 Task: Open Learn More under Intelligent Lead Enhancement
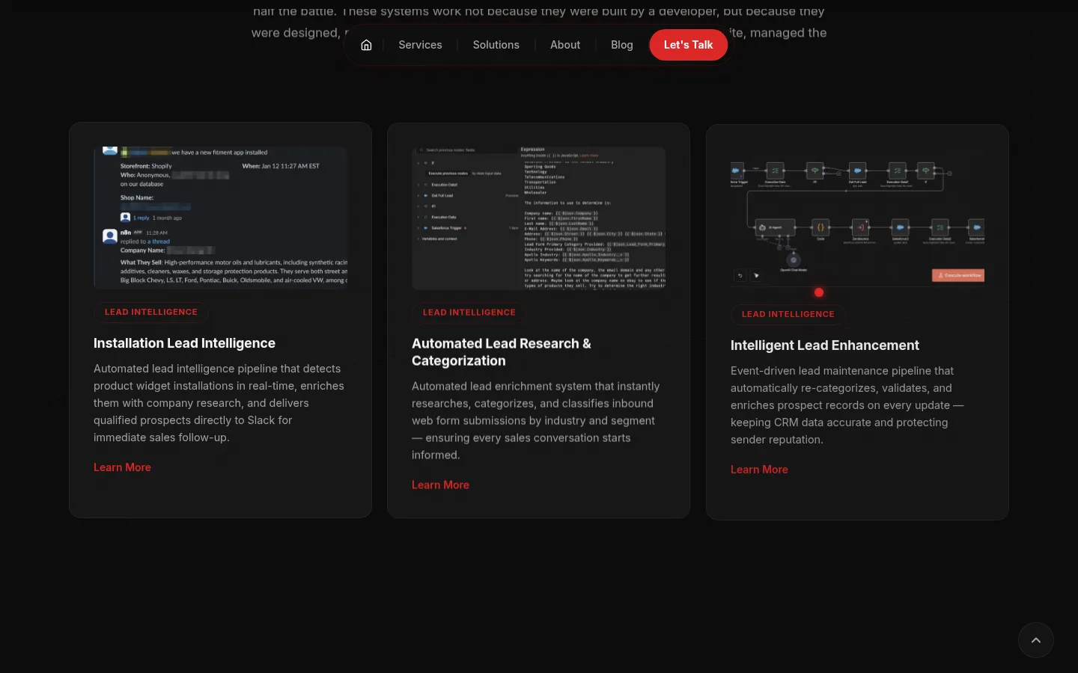pos(759,469)
